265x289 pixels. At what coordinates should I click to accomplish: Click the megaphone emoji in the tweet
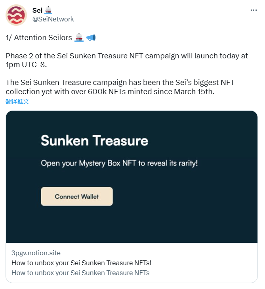tap(91, 38)
